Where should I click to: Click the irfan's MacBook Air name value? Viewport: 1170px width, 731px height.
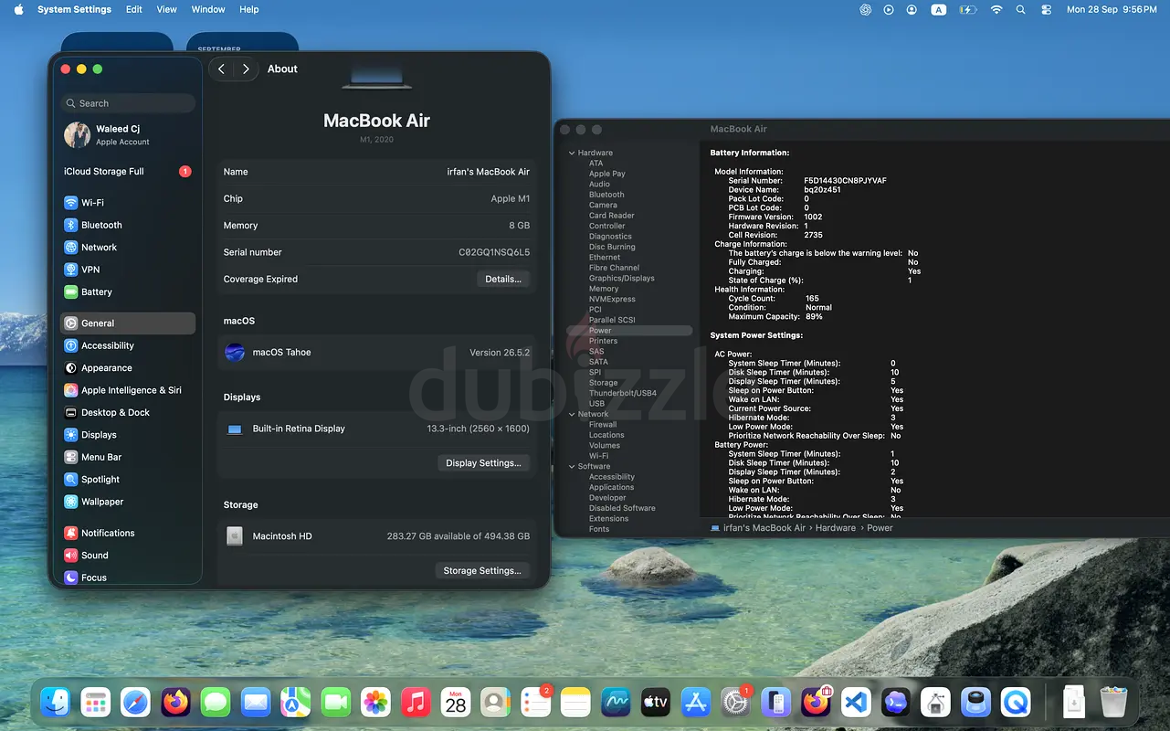click(489, 172)
